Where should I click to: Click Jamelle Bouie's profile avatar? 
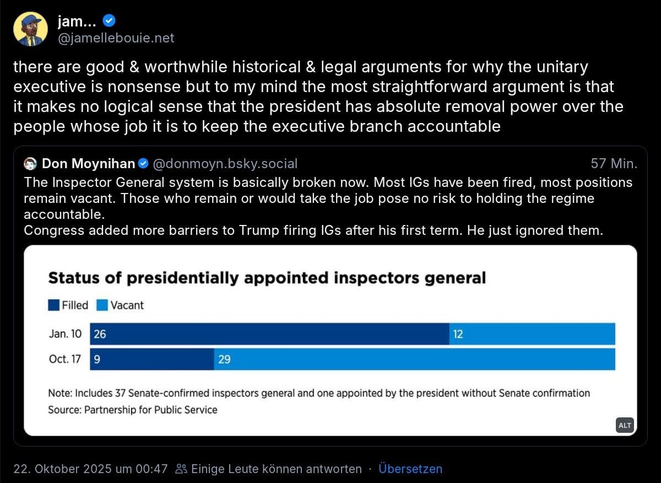coord(30,29)
